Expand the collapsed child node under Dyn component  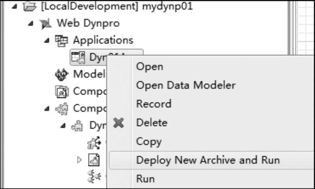(x=80, y=160)
